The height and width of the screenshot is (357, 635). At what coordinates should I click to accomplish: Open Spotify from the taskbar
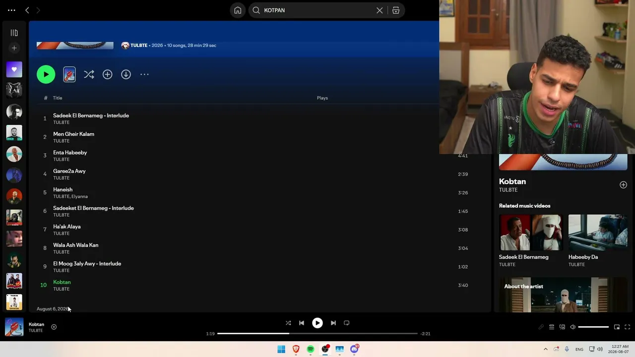tap(311, 349)
